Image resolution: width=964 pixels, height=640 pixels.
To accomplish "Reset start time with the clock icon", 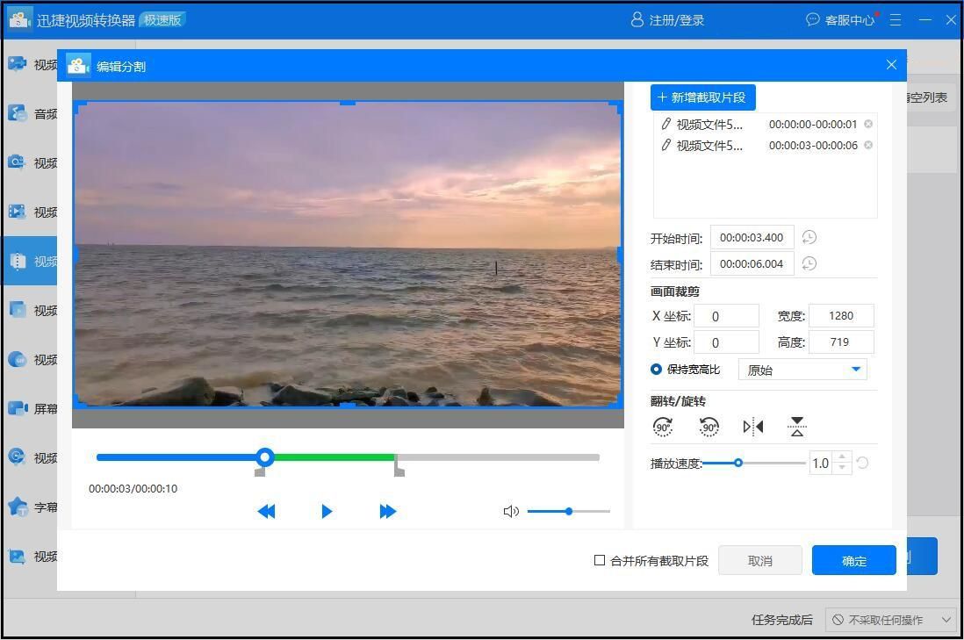I will click(809, 237).
